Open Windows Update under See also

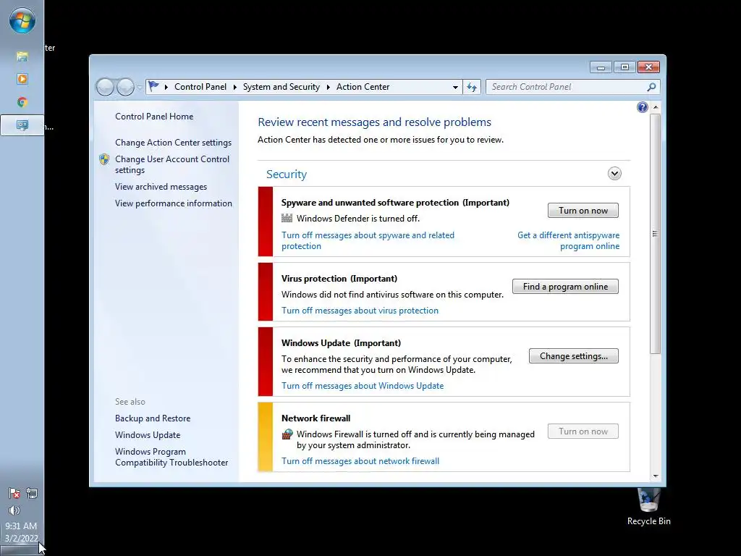pyautogui.click(x=148, y=435)
